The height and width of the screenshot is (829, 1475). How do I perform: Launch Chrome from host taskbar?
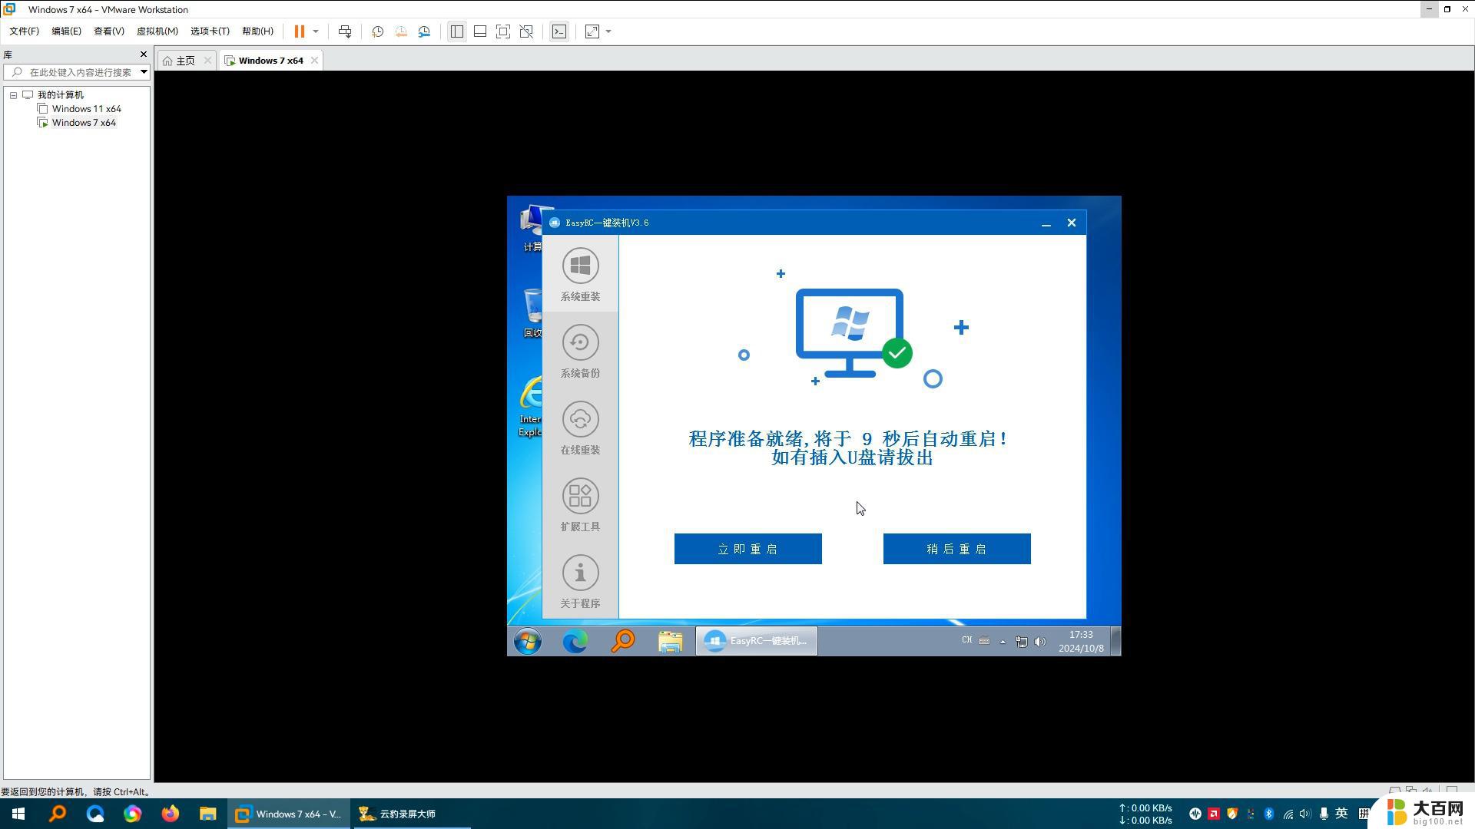(x=132, y=814)
